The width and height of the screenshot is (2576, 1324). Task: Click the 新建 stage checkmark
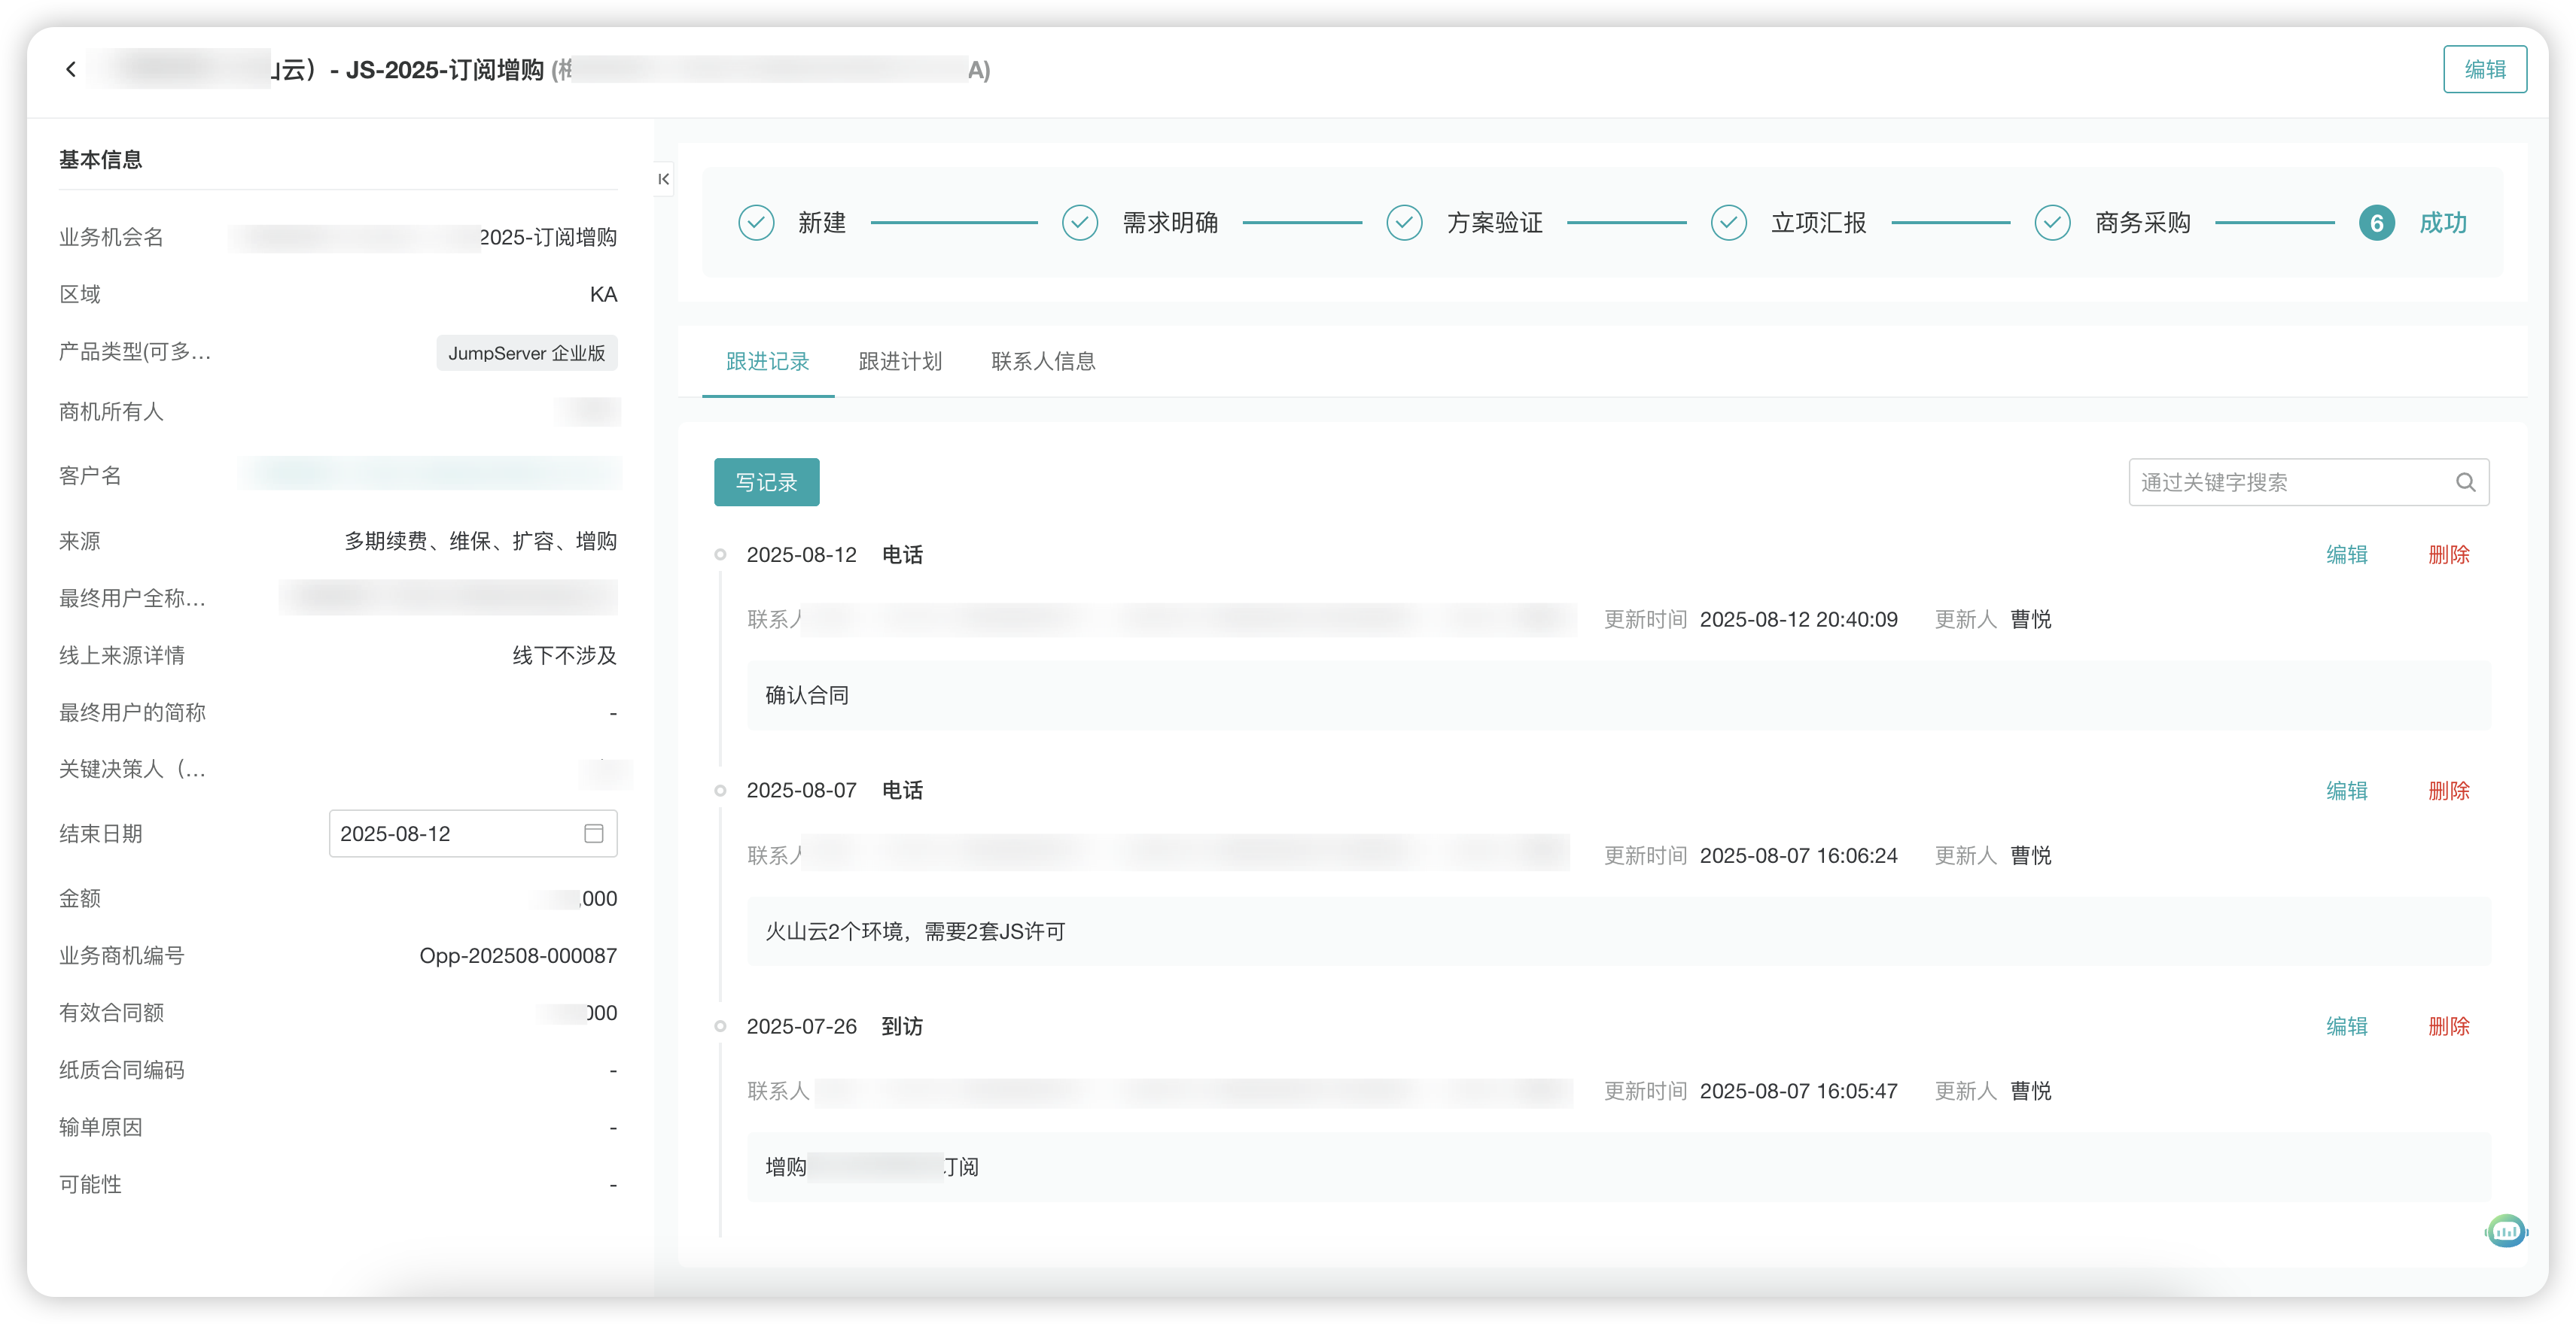coord(756,223)
